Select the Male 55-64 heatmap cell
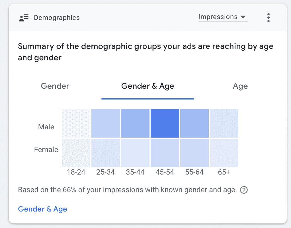The height and width of the screenshot is (228, 291). [194, 123]
